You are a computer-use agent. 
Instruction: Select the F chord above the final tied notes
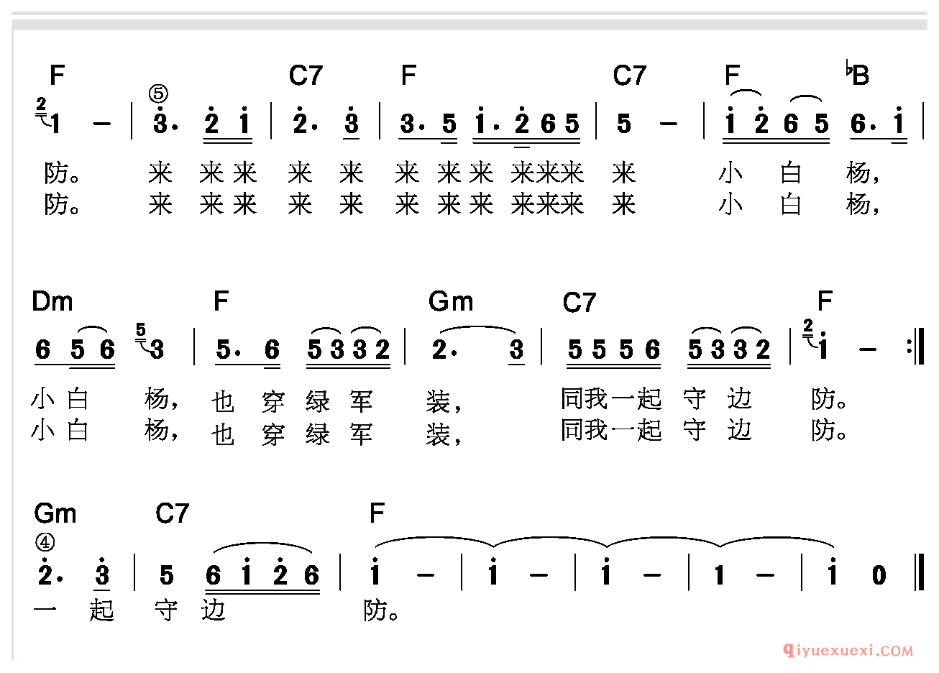(377, 513)
